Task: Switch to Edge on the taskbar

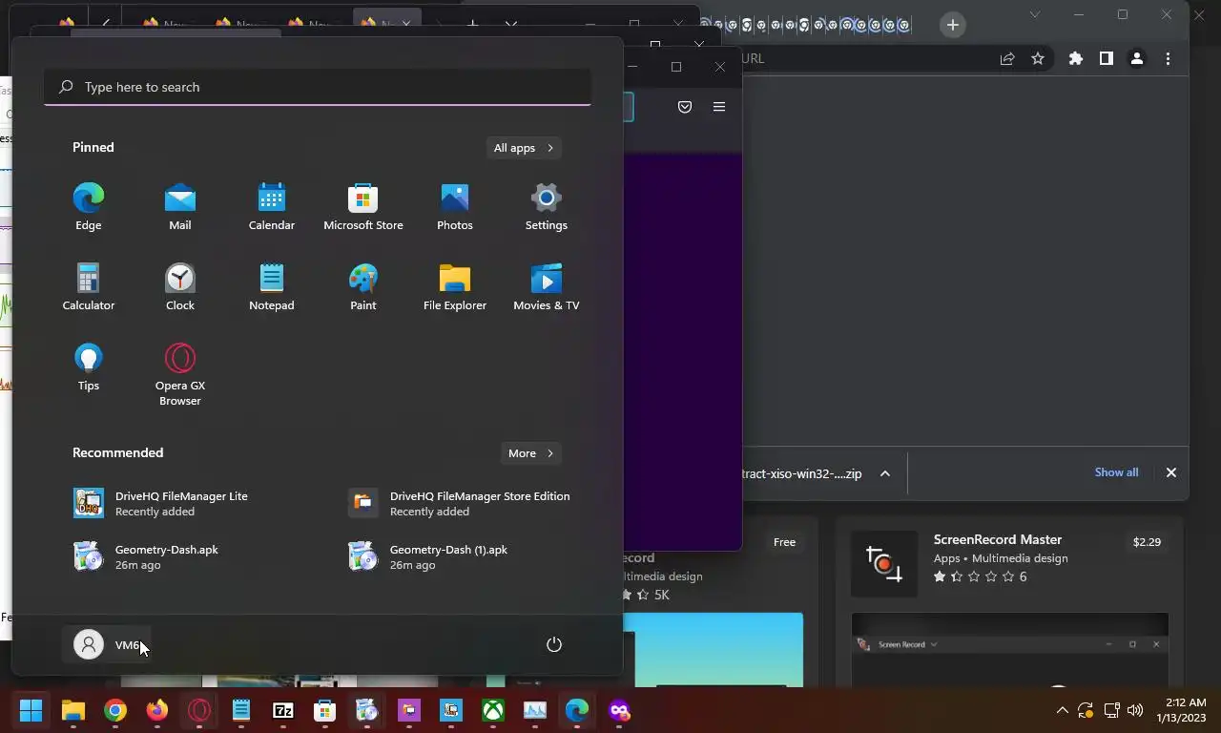Action: click(x=577, y=710)
